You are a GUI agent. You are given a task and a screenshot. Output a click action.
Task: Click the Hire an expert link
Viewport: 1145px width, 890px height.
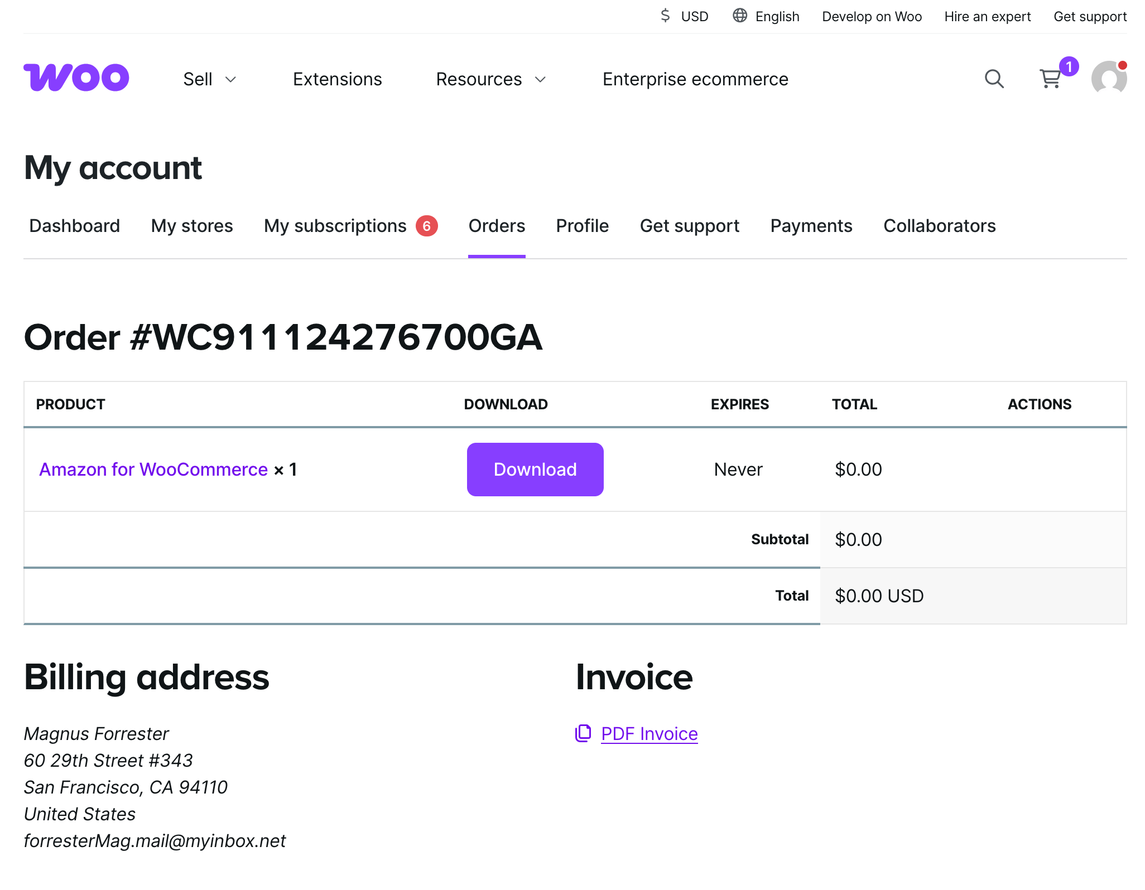tap(987, 17)
